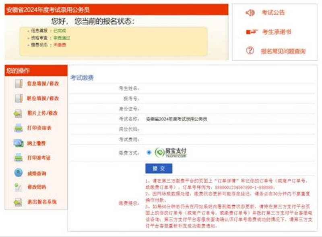Click the question mark icon for 报名常见问题查询
322x237 pixels.
tap(250, 50)
